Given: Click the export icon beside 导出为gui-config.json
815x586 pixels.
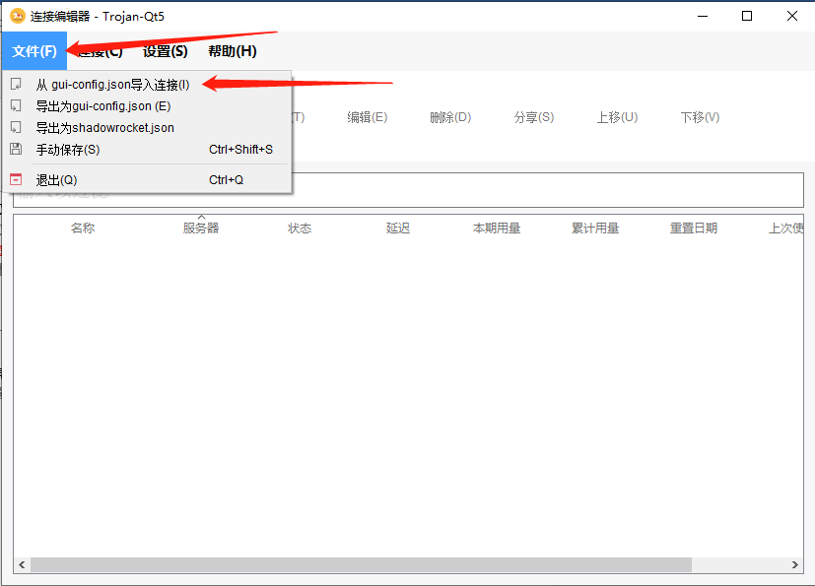Looking at the screenshot, I should pyautogui.click(x=16, y=106).
